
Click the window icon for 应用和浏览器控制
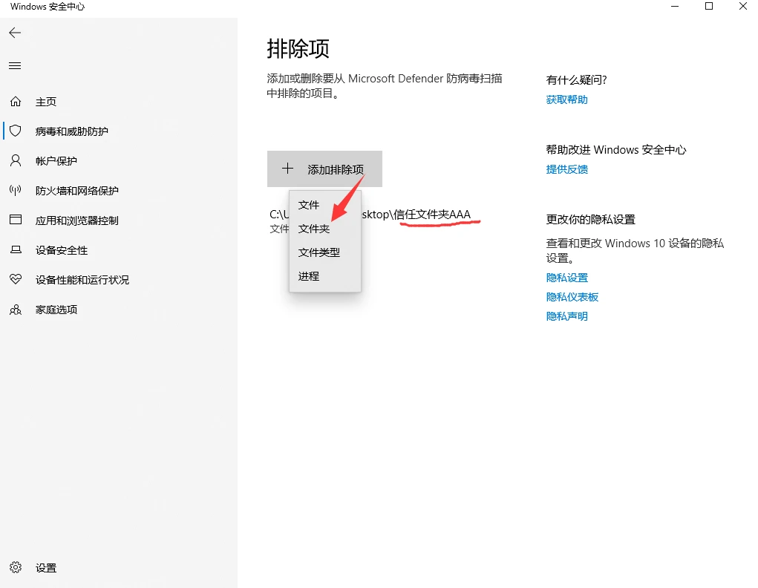[16, 220]
